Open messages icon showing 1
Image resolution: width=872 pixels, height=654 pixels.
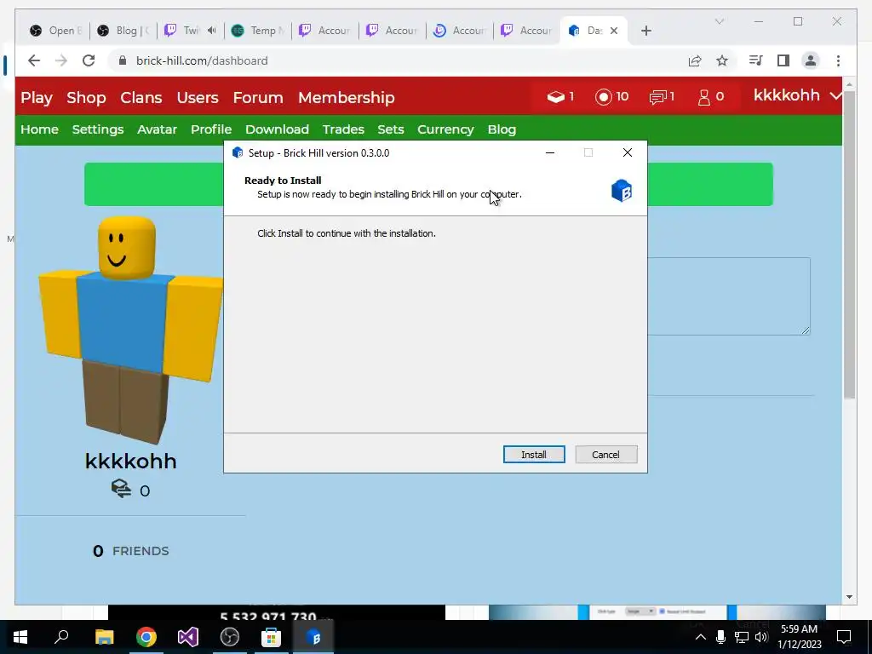click(x=657, y=97)
